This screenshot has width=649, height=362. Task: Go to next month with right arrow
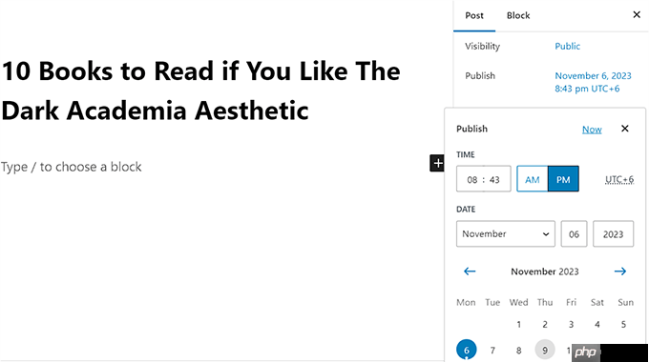[x=620, y=271]
